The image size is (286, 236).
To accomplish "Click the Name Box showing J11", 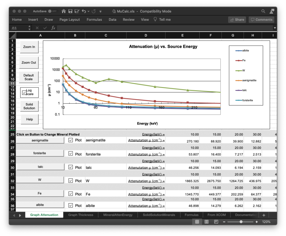I will click(18, 28).
